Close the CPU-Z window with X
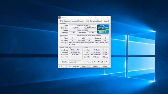 point(108,17)
